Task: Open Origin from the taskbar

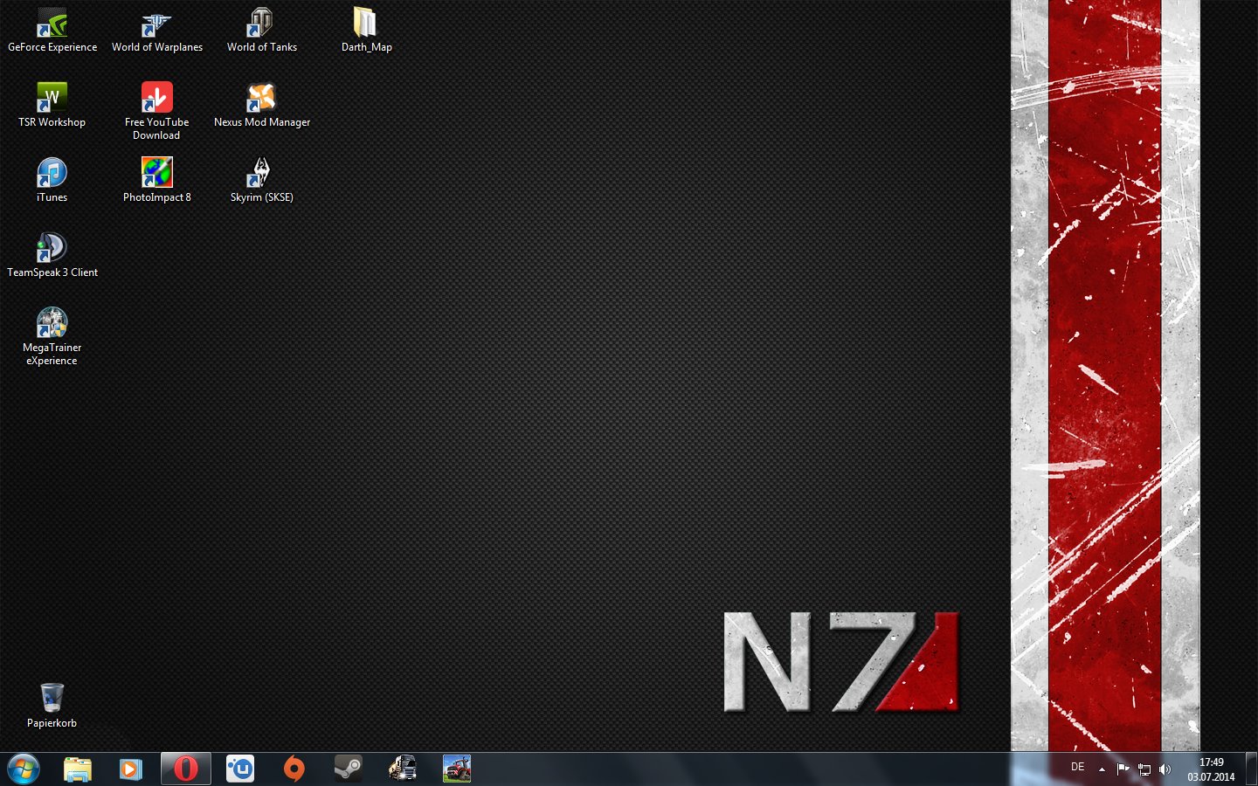Action: point(294,769)
